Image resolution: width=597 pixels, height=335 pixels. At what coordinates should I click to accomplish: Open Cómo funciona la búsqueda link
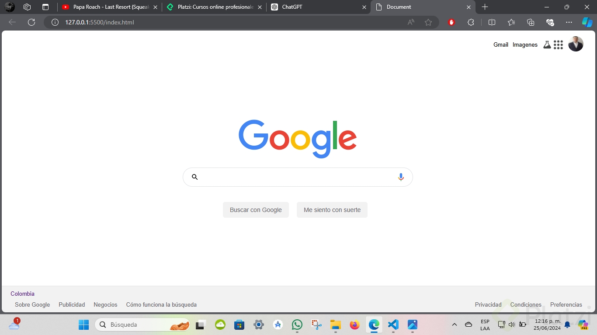click(x=161, y=304)
